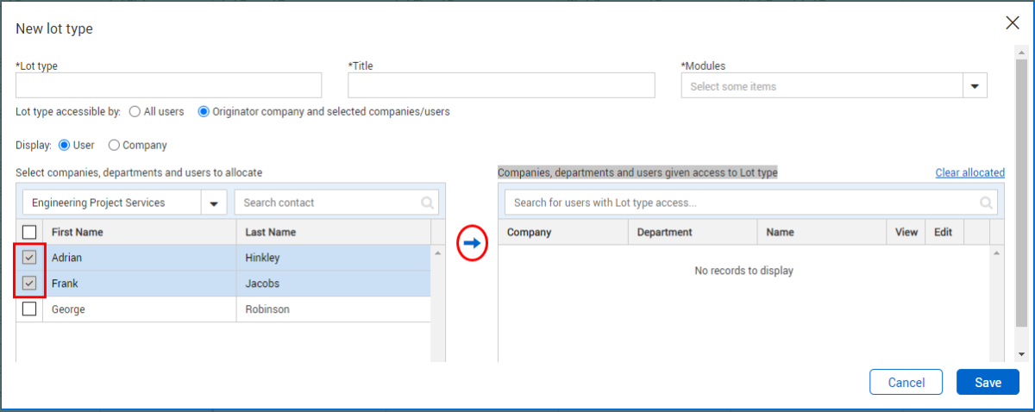Screen dimensions: 1035x412
Task: Click the blue allocate arrow button
Action: coord(472,243)
